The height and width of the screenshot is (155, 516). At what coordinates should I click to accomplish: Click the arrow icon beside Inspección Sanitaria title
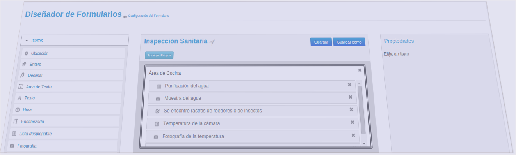pos(212,42)
